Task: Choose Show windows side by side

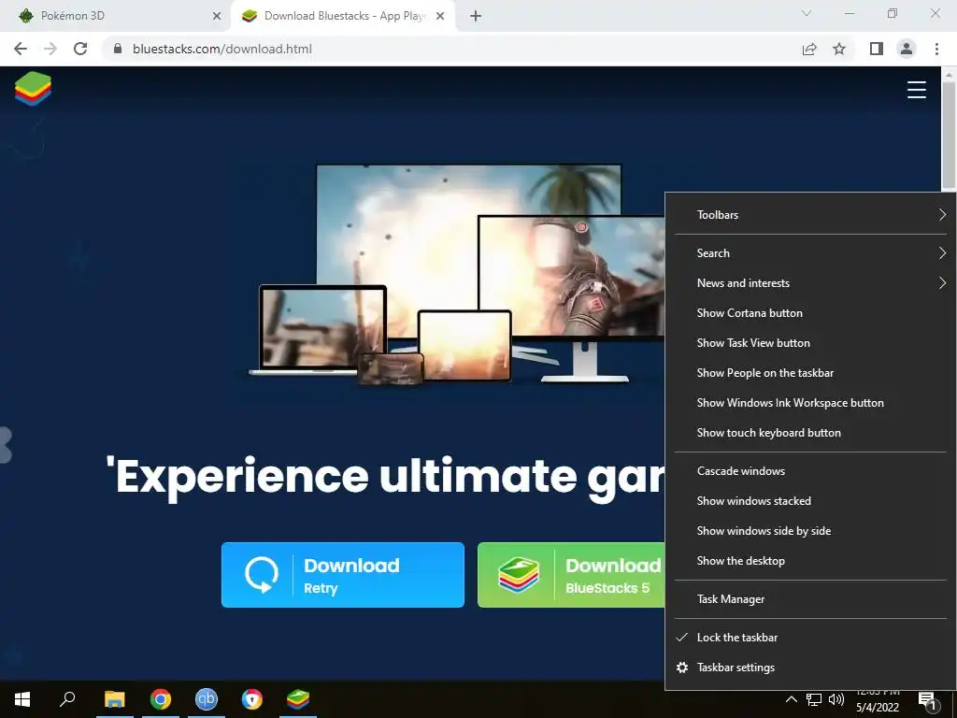Action: (x=810, y=531)
